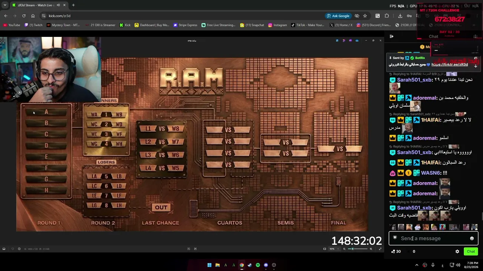Expand the tab search dropdown
This screenshot has width=483, height=271.
click(5, 5)
